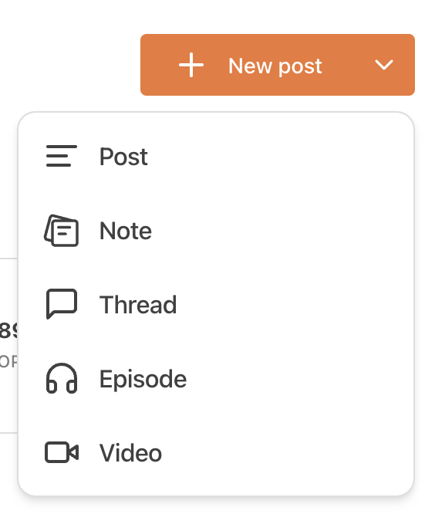Screen dimensions: 435x514
Task: Click the "Video" label text
Action: 130,453
